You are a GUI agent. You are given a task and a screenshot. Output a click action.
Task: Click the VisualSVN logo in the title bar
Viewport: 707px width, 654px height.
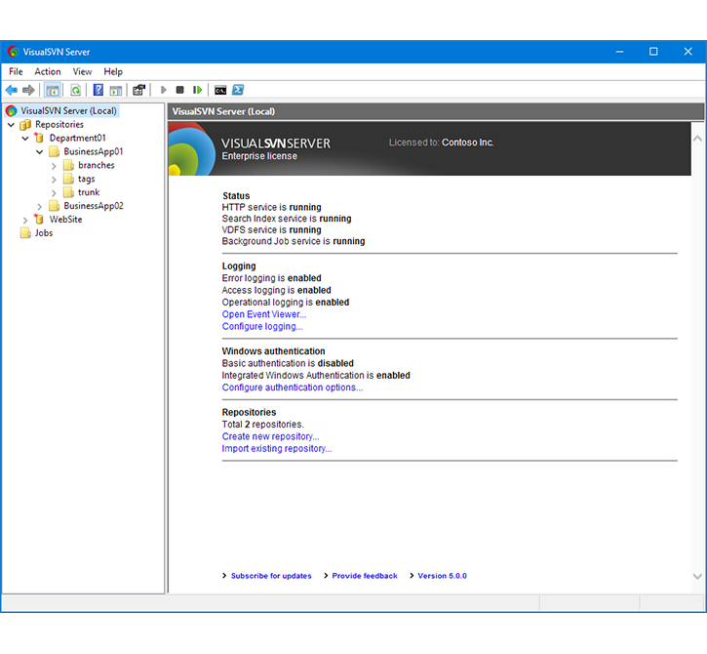(13, 52)
